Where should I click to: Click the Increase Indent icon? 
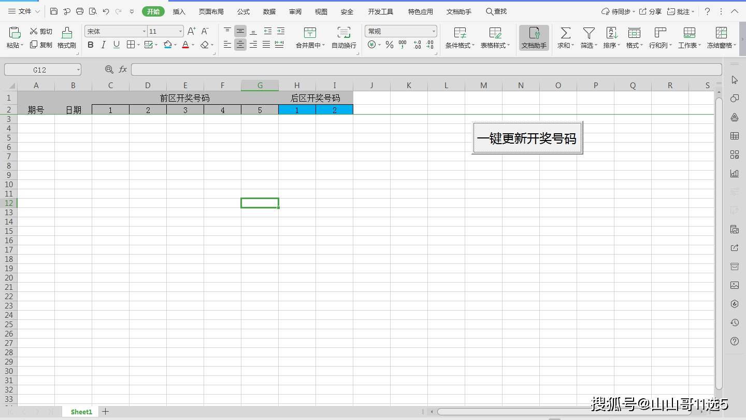pos(280,31)
